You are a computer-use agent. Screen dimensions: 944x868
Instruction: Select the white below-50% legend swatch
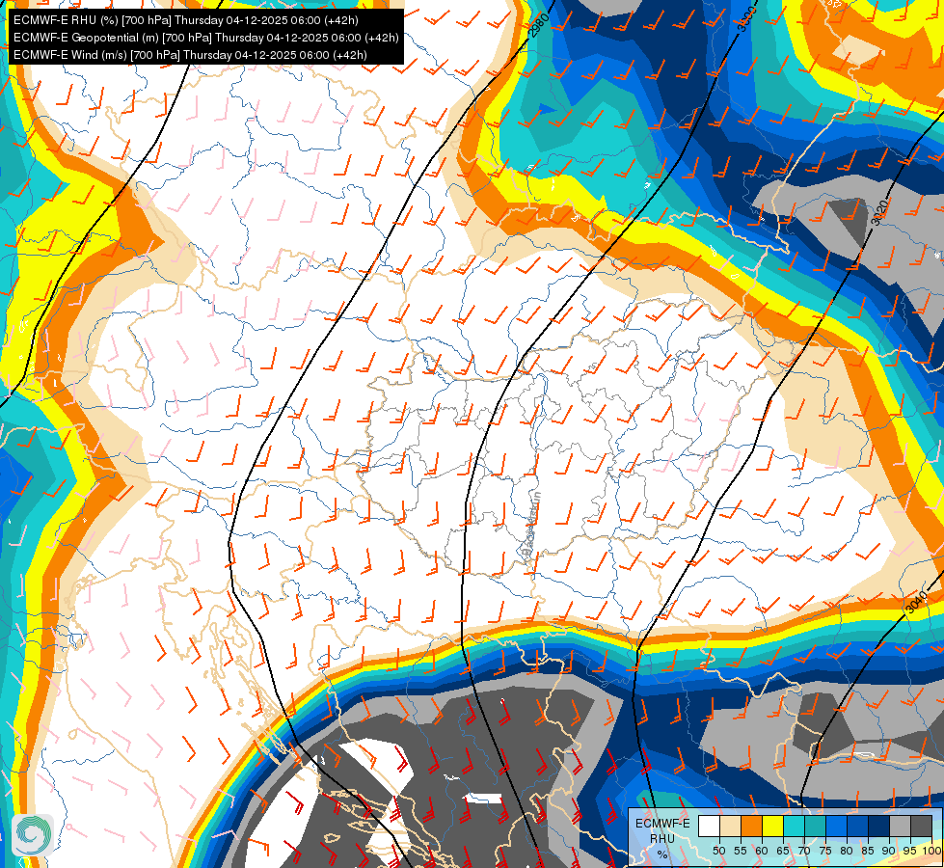[x=709, y=827]
